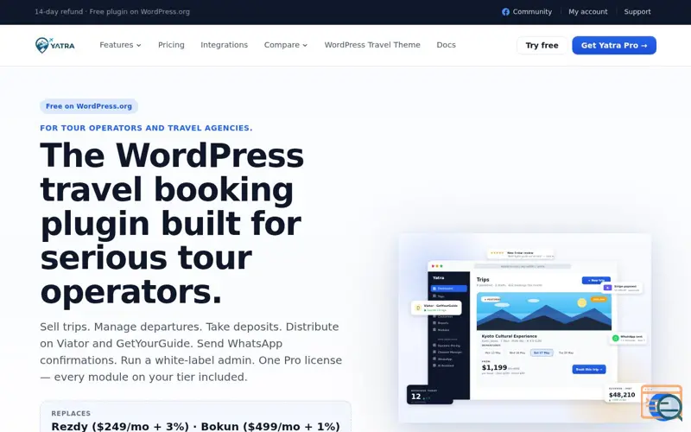This screenshot has width=691, height=432.
Task: Navigate to Integrations
Action: [x=224, y=45]
